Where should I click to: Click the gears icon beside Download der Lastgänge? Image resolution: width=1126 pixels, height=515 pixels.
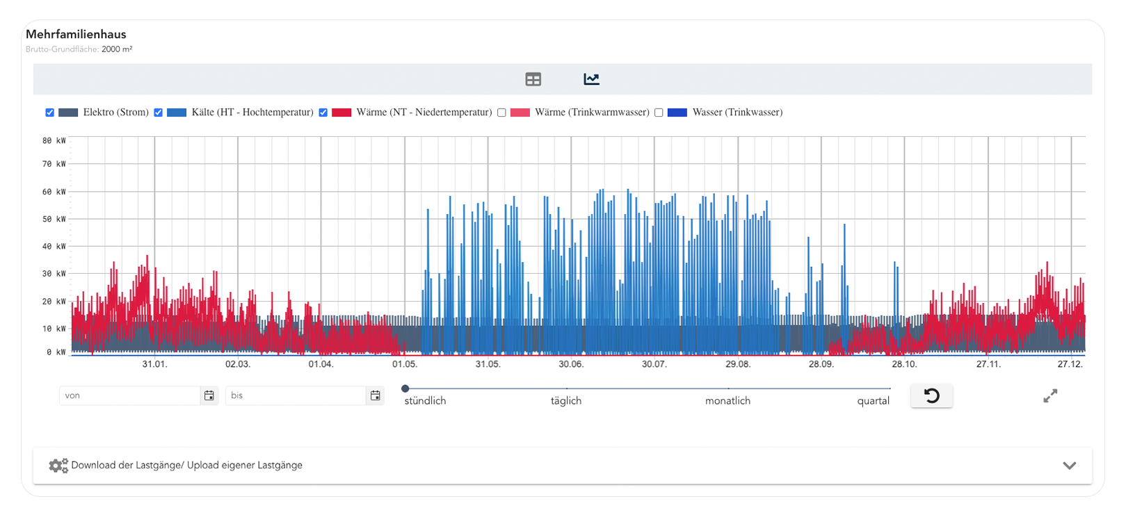(x=58, y=466)
